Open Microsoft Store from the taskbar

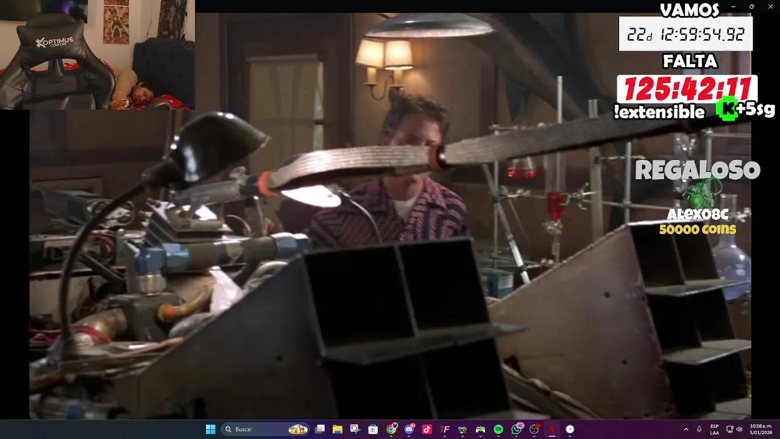tap(373, 429)
